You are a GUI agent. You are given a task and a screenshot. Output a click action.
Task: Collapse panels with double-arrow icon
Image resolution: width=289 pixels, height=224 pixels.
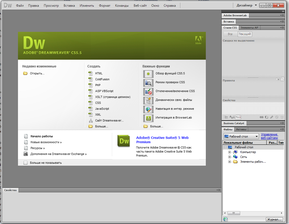(x=283, y=12)
